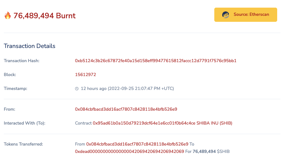Click the From address starting with 0x084cbfbacd
Viewport: 284px width, 160px height.
[126, 109]
